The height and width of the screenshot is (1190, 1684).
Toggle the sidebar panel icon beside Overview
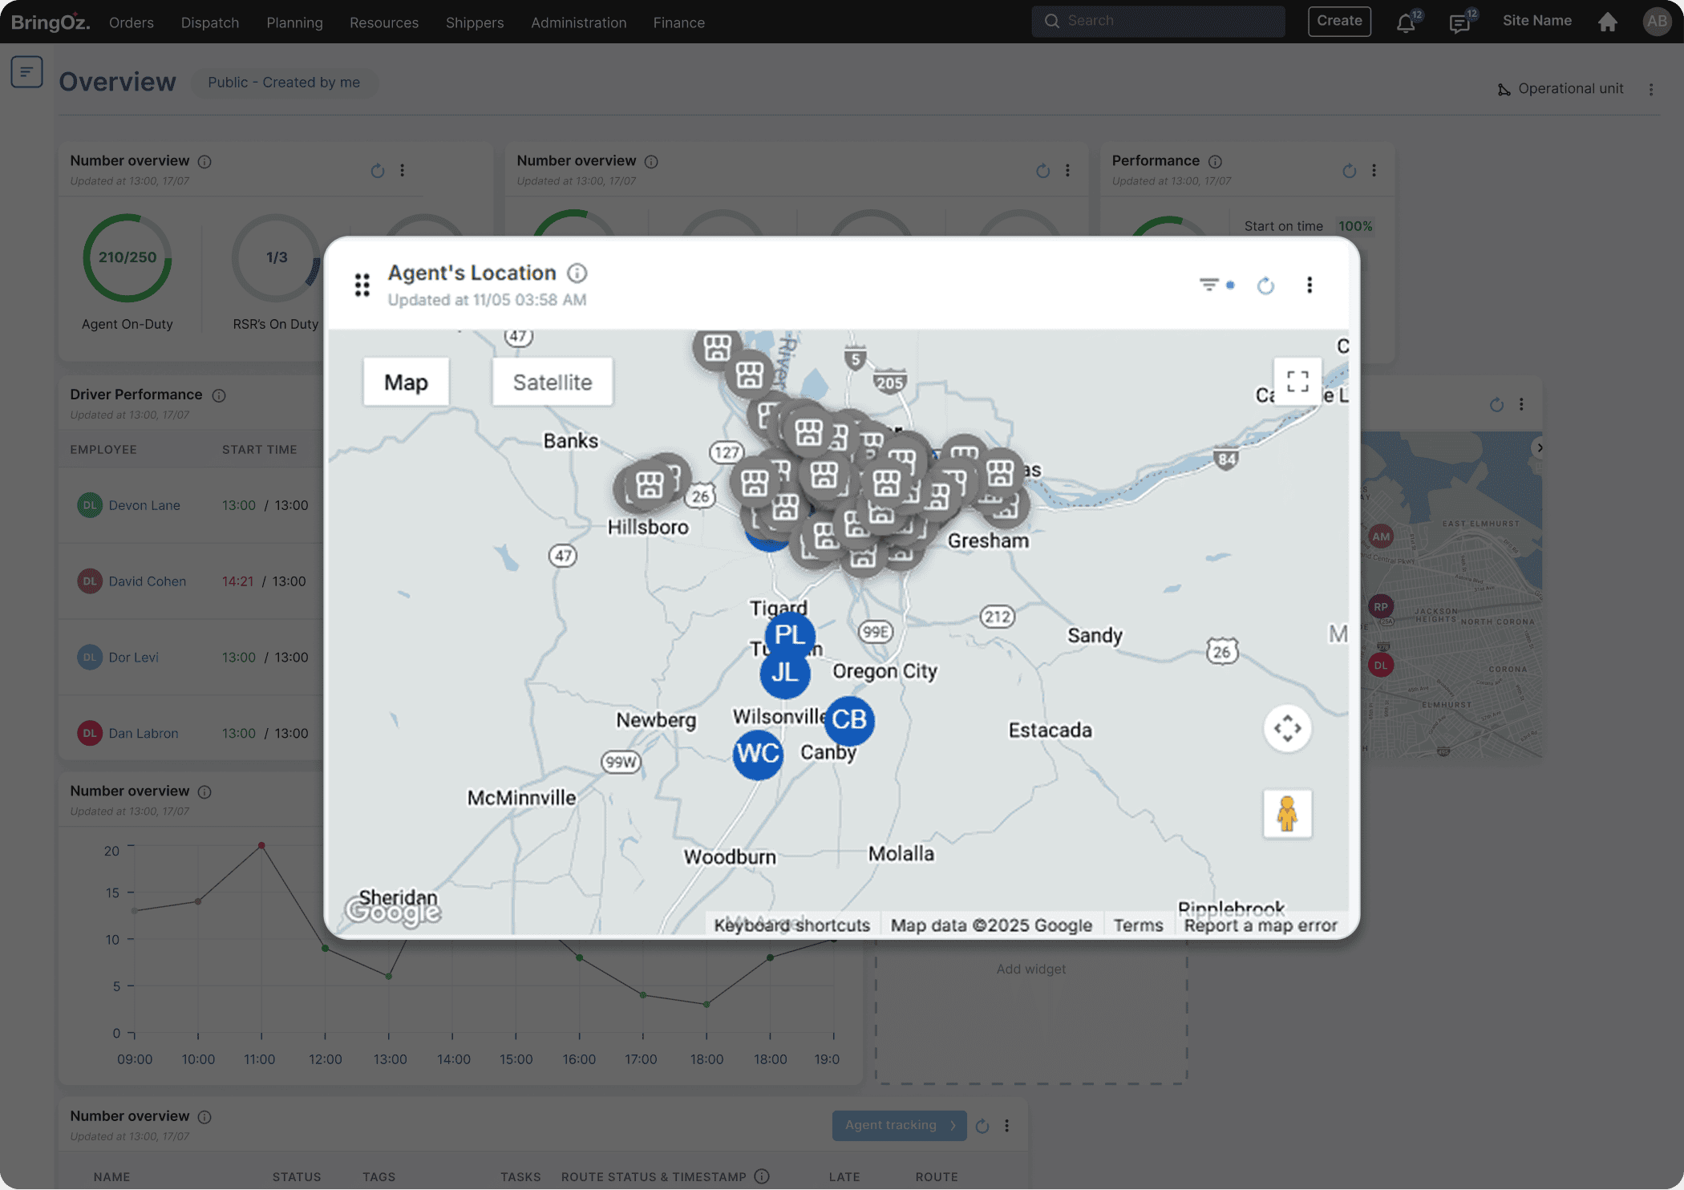pyautogui.click(x=26, y=72)
